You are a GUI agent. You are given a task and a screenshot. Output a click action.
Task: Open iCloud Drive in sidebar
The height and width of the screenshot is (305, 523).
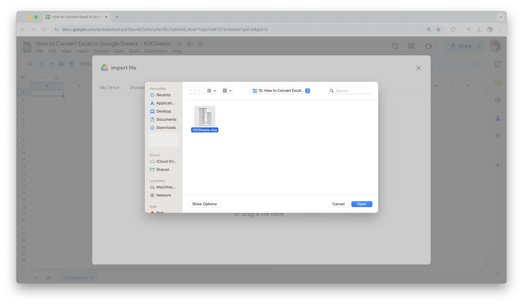click(x=166, y=161)
